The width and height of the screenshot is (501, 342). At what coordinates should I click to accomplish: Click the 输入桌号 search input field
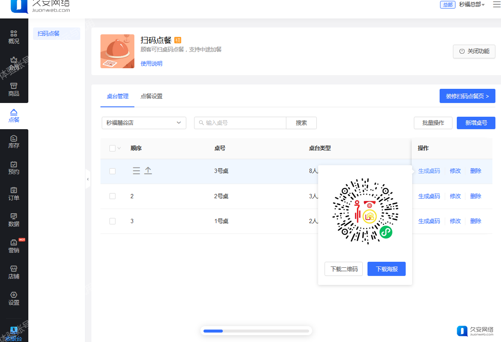coord(240,123)
